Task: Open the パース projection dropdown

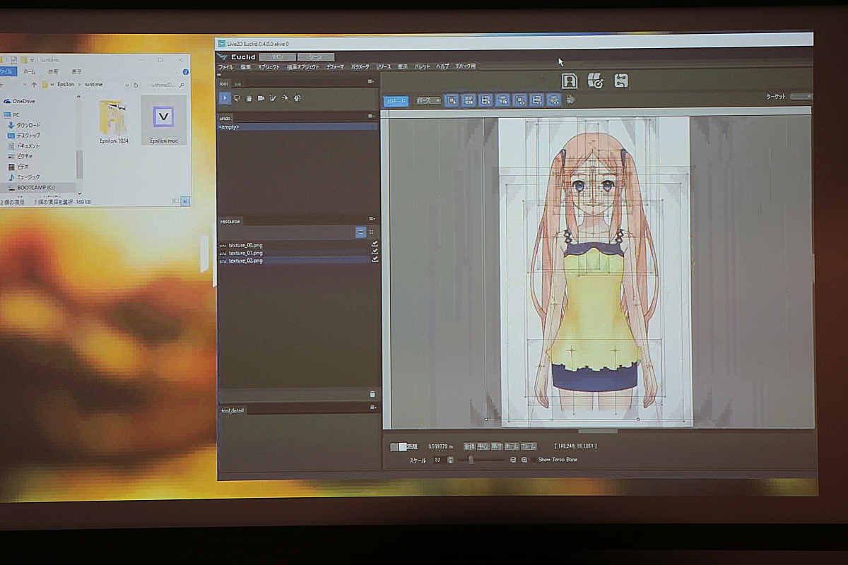Action: click(428, 100)
